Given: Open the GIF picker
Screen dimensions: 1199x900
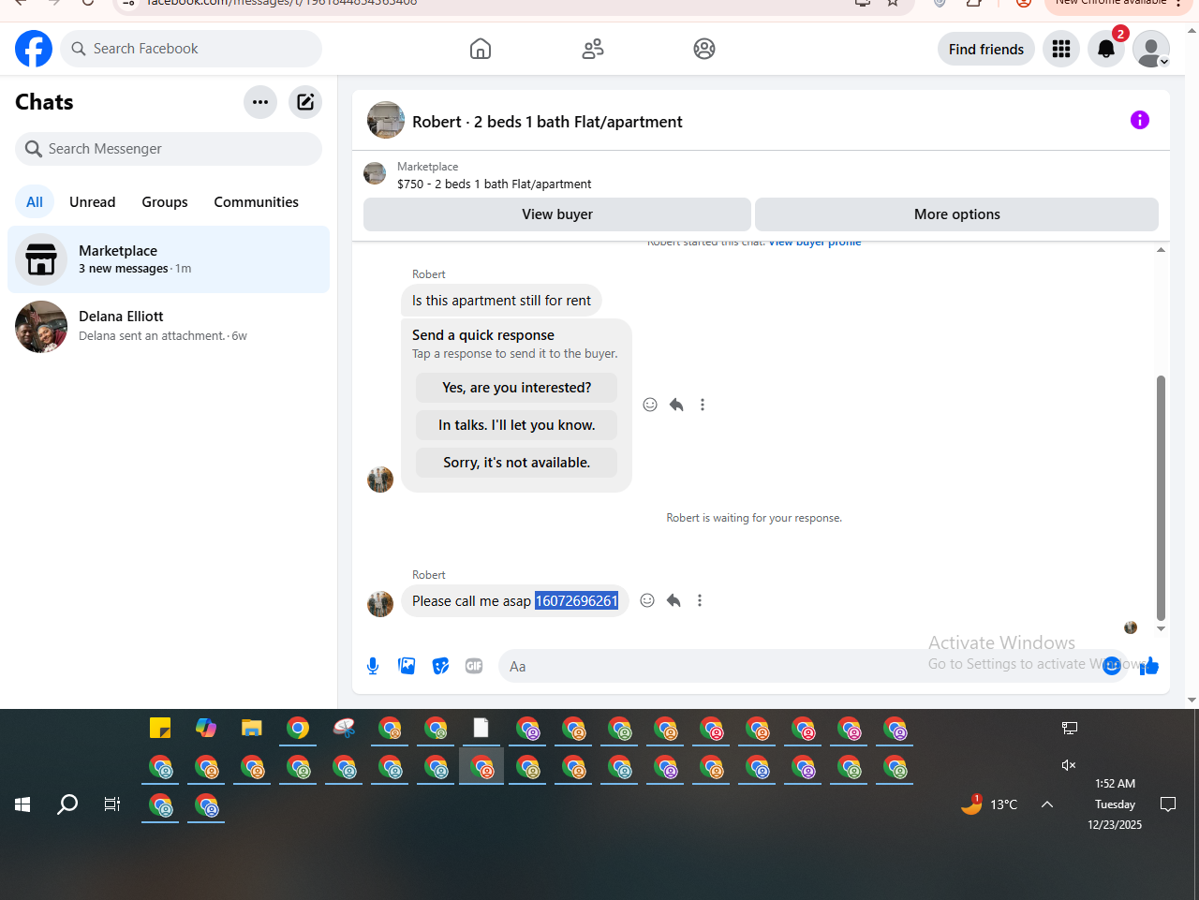Looking at the screenshot, I should click(474, 666).
